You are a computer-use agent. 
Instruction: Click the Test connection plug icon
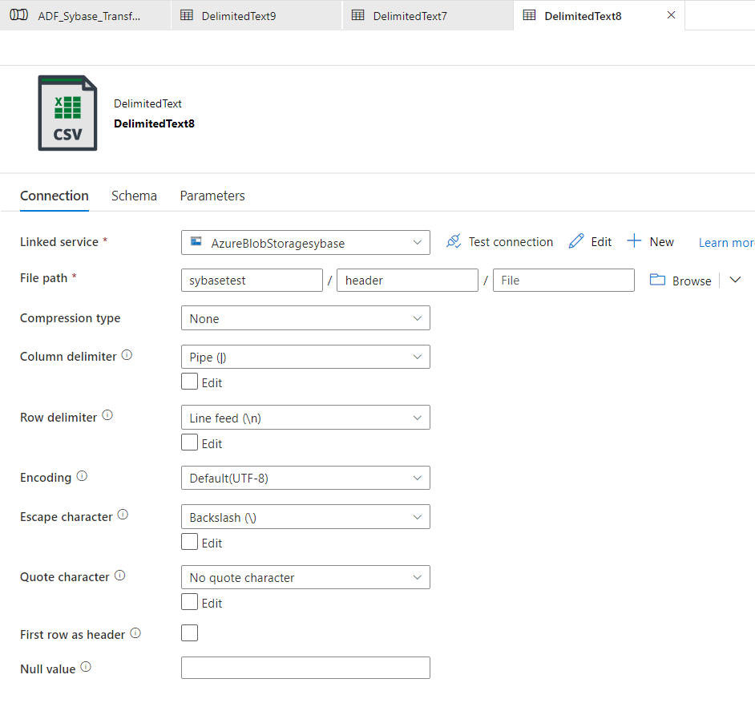click(x=454, y=241)
